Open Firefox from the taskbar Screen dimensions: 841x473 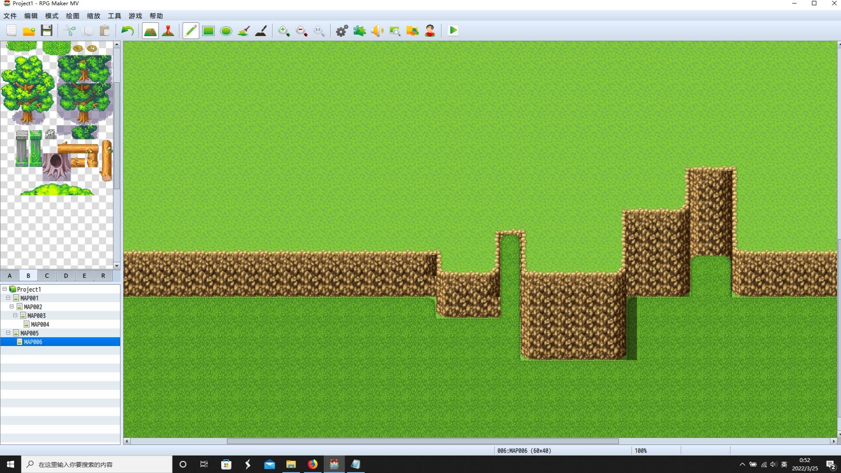tap(313, 464)
